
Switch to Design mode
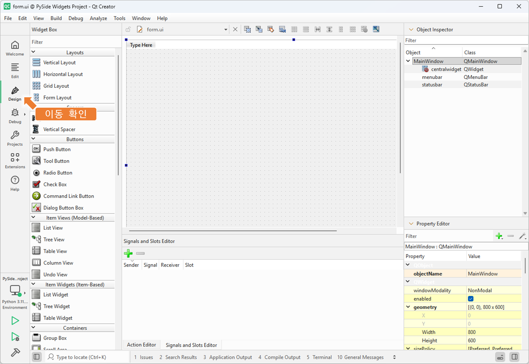point(15,94)
